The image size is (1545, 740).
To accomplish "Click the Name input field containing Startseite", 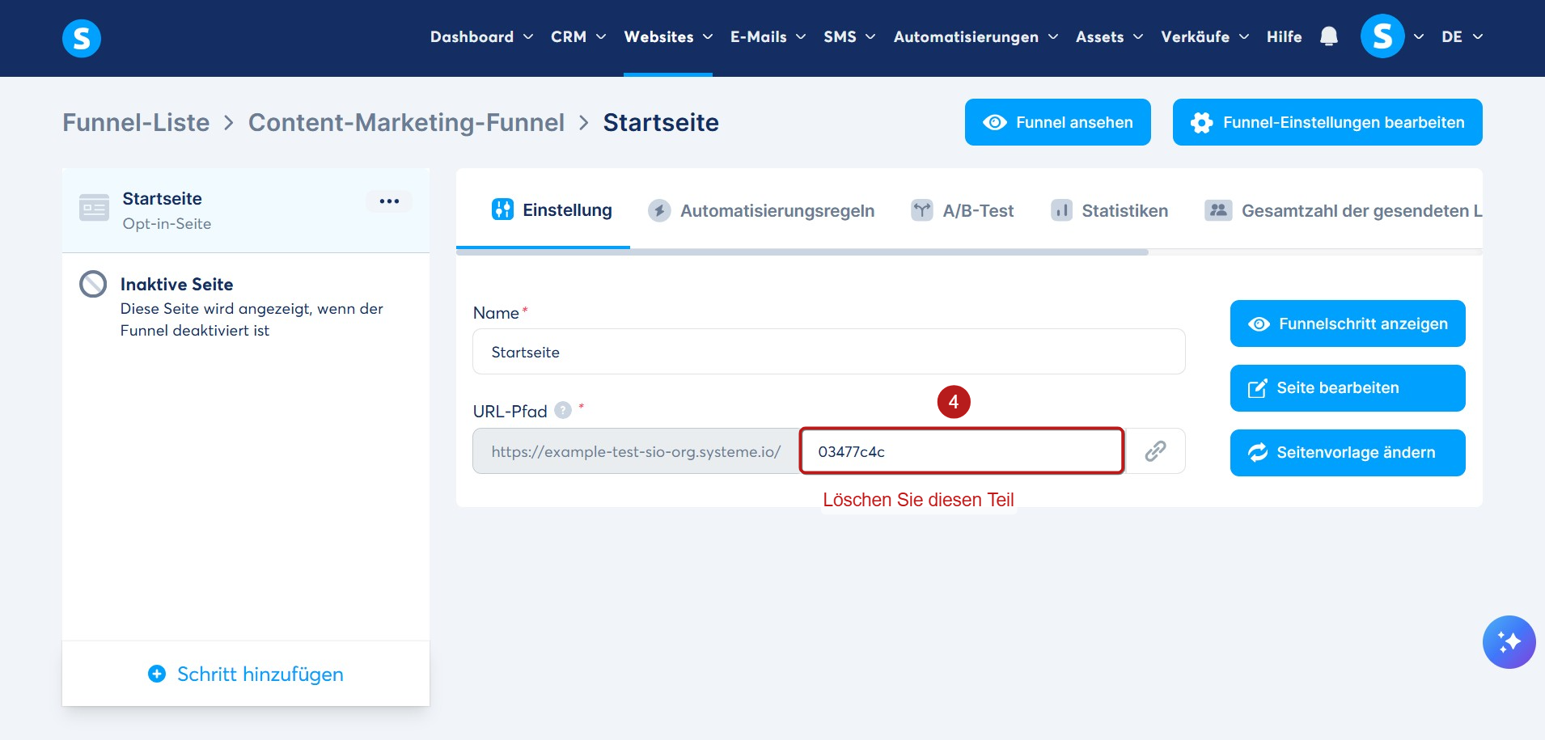I will (829, 352).
